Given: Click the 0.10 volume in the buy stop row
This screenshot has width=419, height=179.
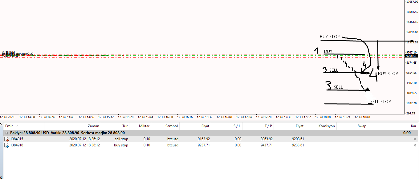Looking at the screenshot, I should [x=147, y=145].
